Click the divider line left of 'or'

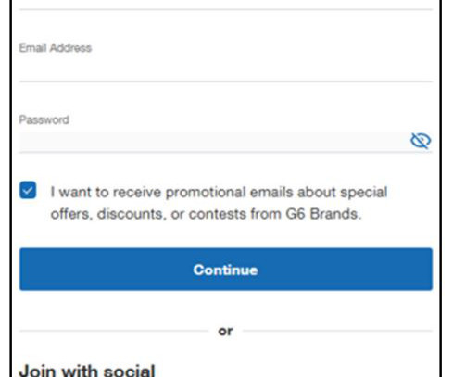pos(114,331)
